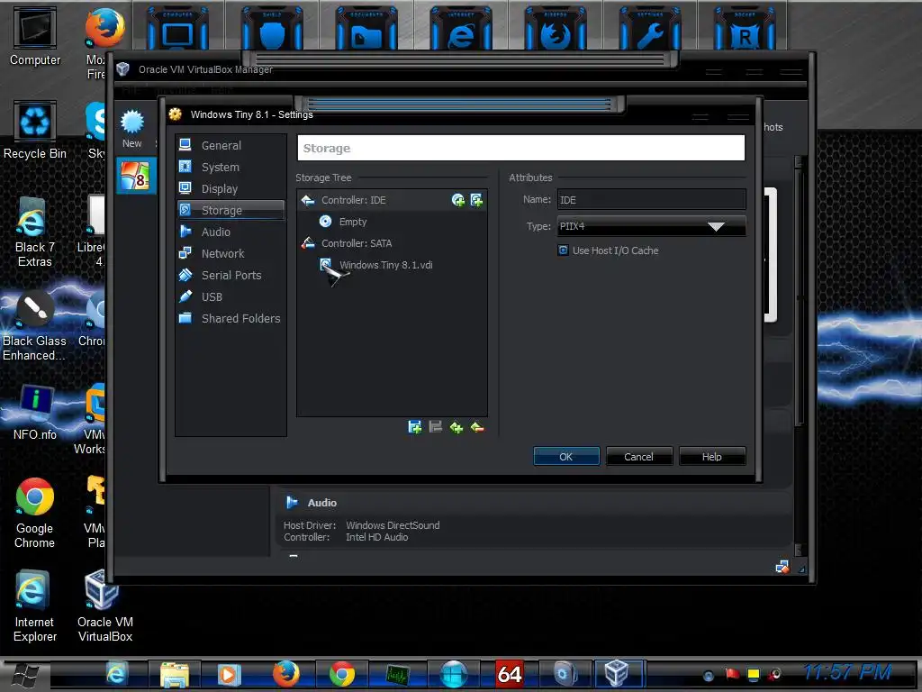922x692 pixels.
Task: Select Controller: SATA in Storage Tree
Action: (357, 243)
